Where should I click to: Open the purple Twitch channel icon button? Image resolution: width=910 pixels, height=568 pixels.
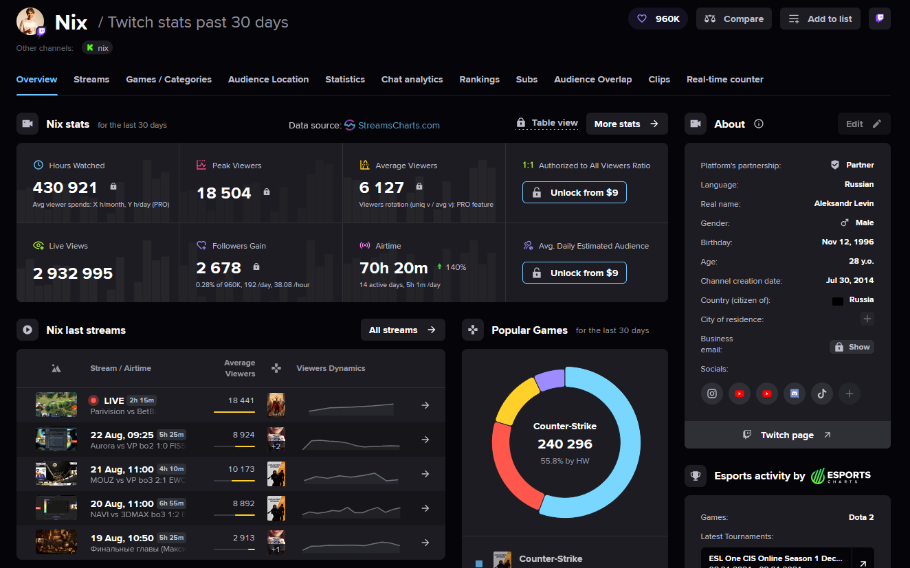tap(879, 19)
